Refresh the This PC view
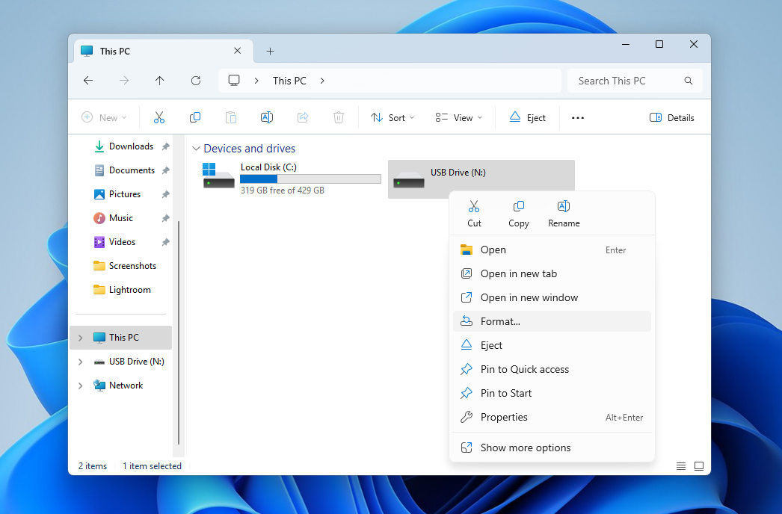The height and width of the screenshot is (514, 782). 196,81
